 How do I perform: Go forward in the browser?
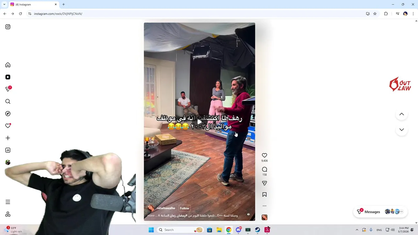12,14
